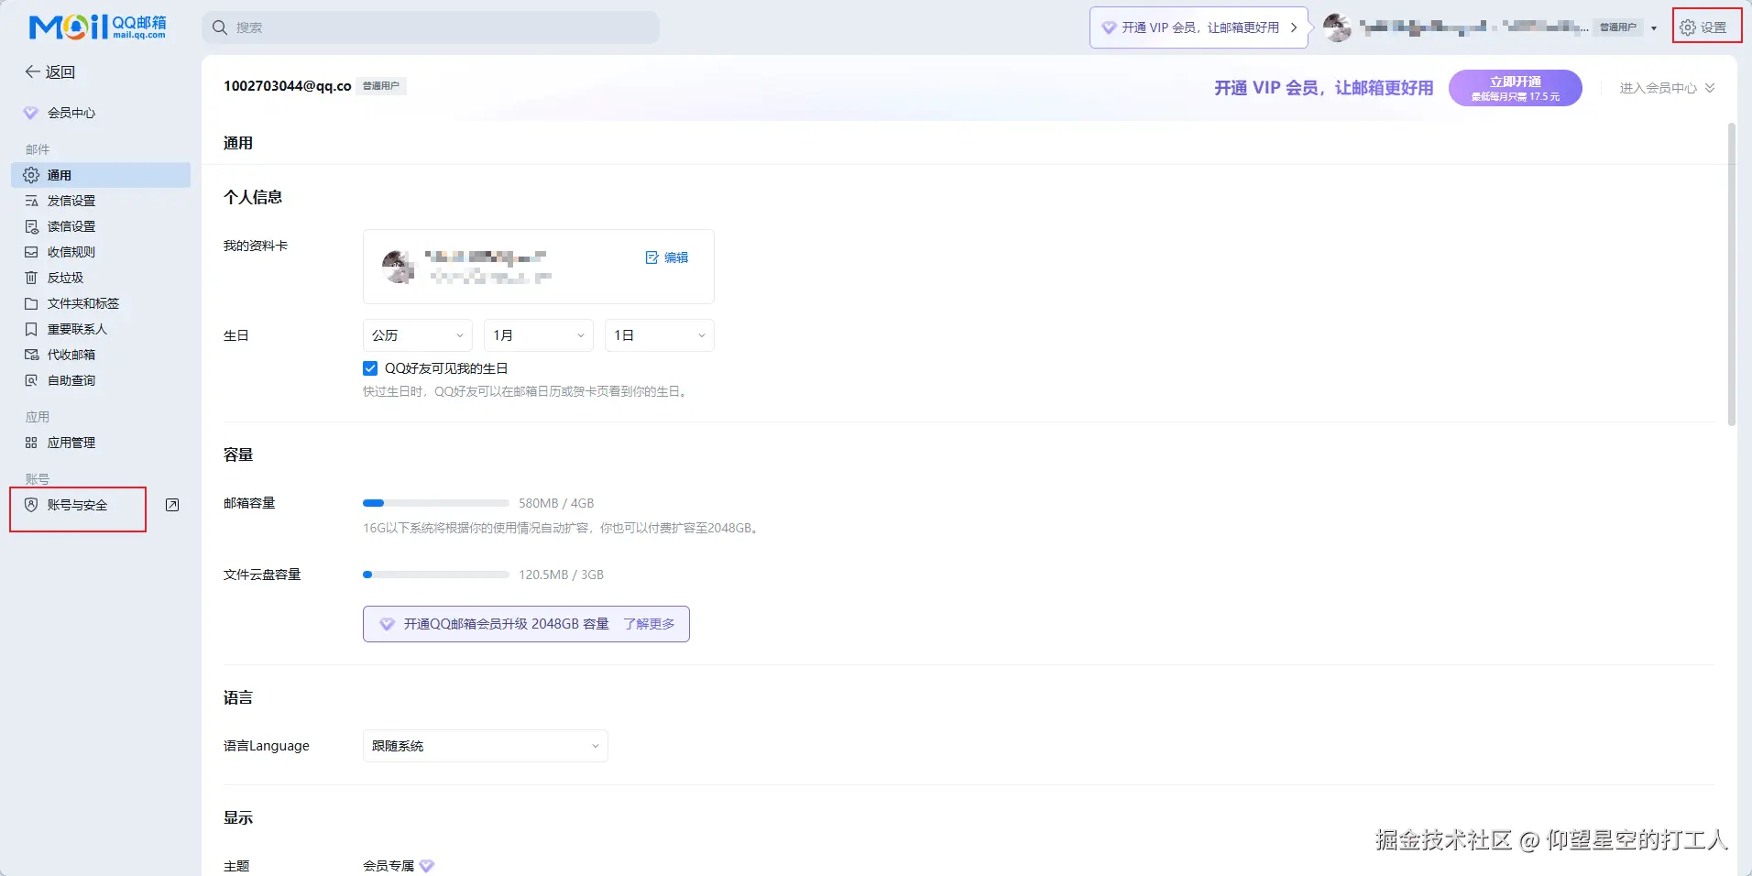This screenshot has height=876, width=1752.
Task: Click the 580MB / 4GB capacity text
Action: 556,503
